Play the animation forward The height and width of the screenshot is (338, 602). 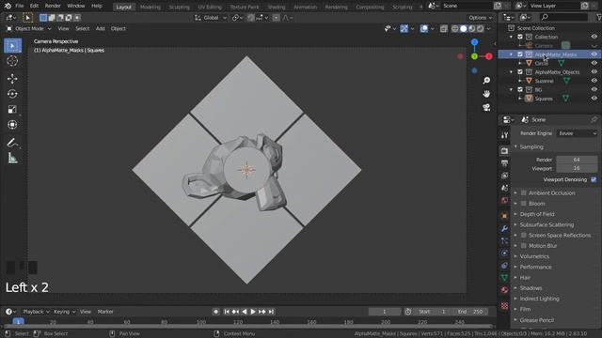pos(253,312)
